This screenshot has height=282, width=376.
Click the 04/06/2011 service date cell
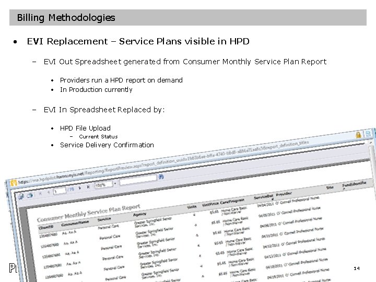(268, 226)
